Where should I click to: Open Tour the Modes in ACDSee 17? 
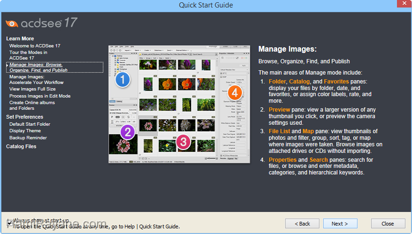(x=28, y=55)
